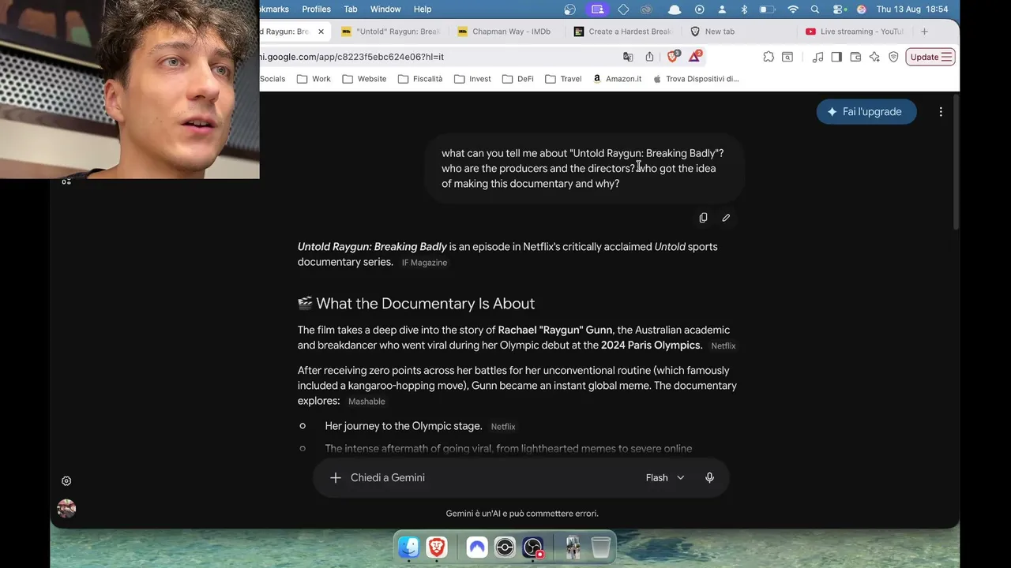This screenshot has width=1011, height=568.
Task: Click the Brave VPN shield icon
Action: click(x=893, y=57)
